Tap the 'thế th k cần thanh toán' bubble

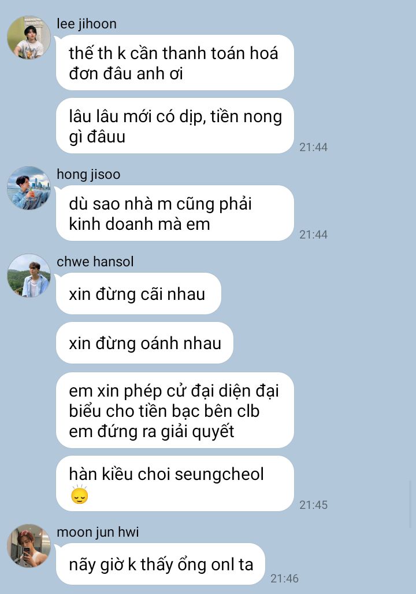[175, 63]
